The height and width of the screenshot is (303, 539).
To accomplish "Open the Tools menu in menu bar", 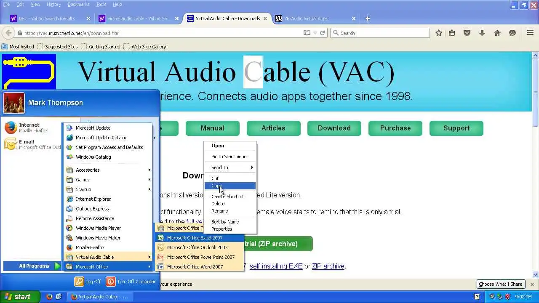I will point(101,4).
